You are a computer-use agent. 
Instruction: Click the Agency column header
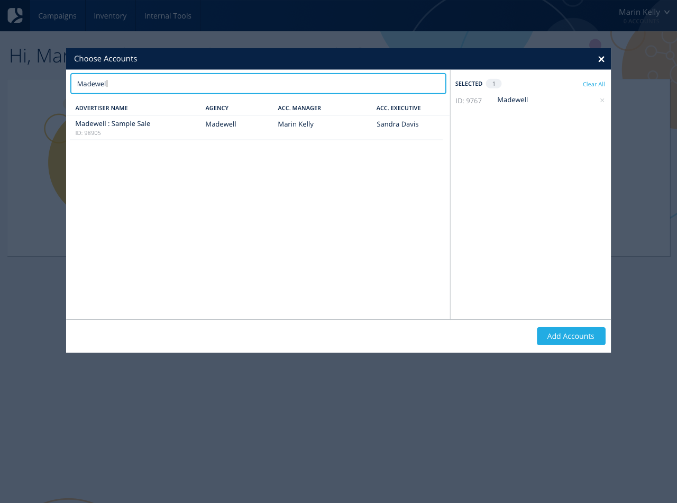coord(217,108)
